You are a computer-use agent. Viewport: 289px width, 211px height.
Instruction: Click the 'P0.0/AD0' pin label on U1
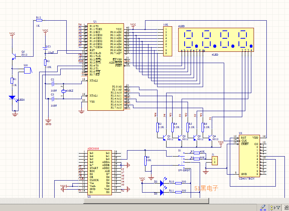pyautogui.click(x=116, y=32)
